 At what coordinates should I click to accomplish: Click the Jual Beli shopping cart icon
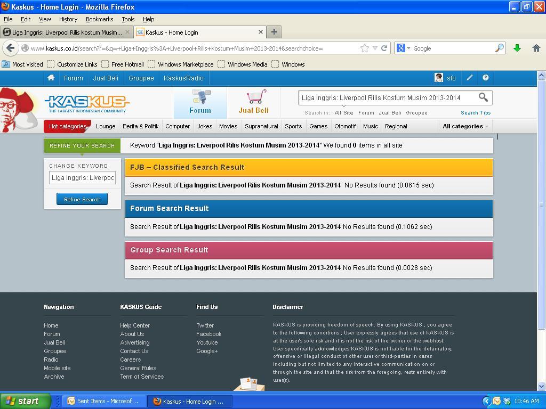(x=256, y=96)
